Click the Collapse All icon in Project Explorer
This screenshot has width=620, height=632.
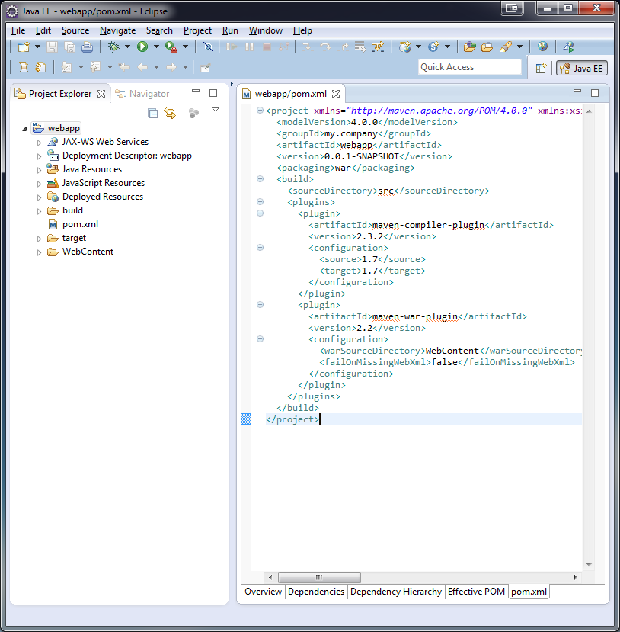click(x=153, y=114)
